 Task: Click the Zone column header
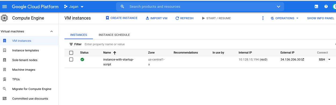point(151,52)
